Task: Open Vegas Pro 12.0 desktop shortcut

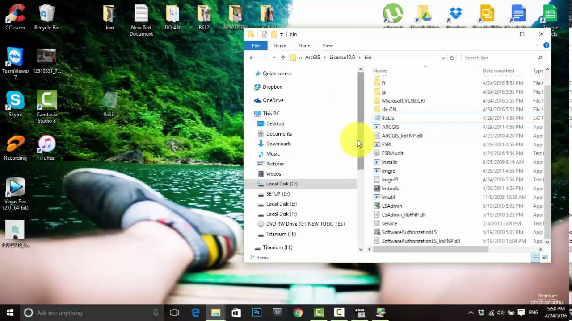Action: pyautogui.click(x=15, y=194)
